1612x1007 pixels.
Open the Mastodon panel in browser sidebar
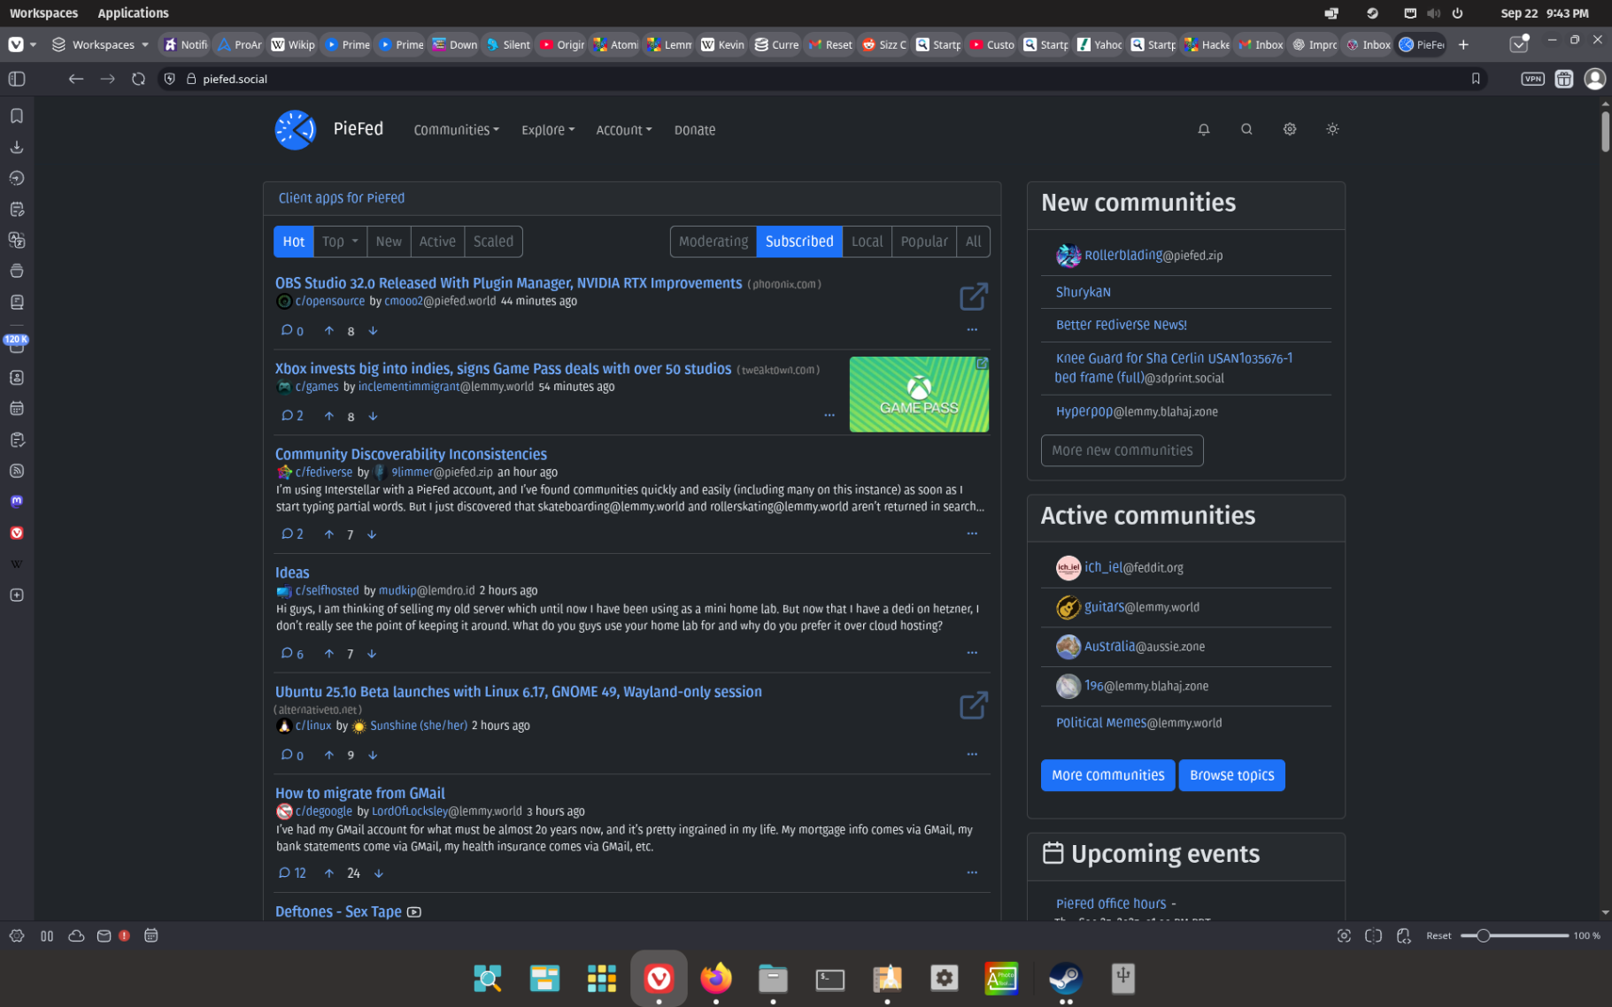[16, 502]
